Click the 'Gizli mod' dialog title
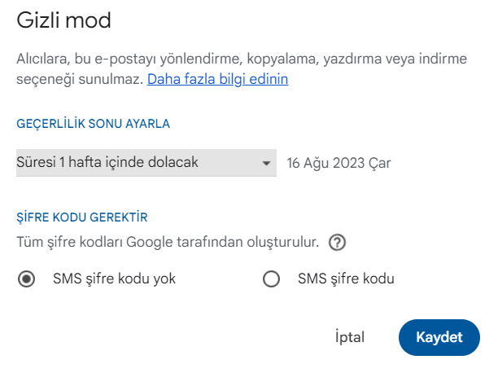Screen dimensions: 498x373 click(63, 21)
